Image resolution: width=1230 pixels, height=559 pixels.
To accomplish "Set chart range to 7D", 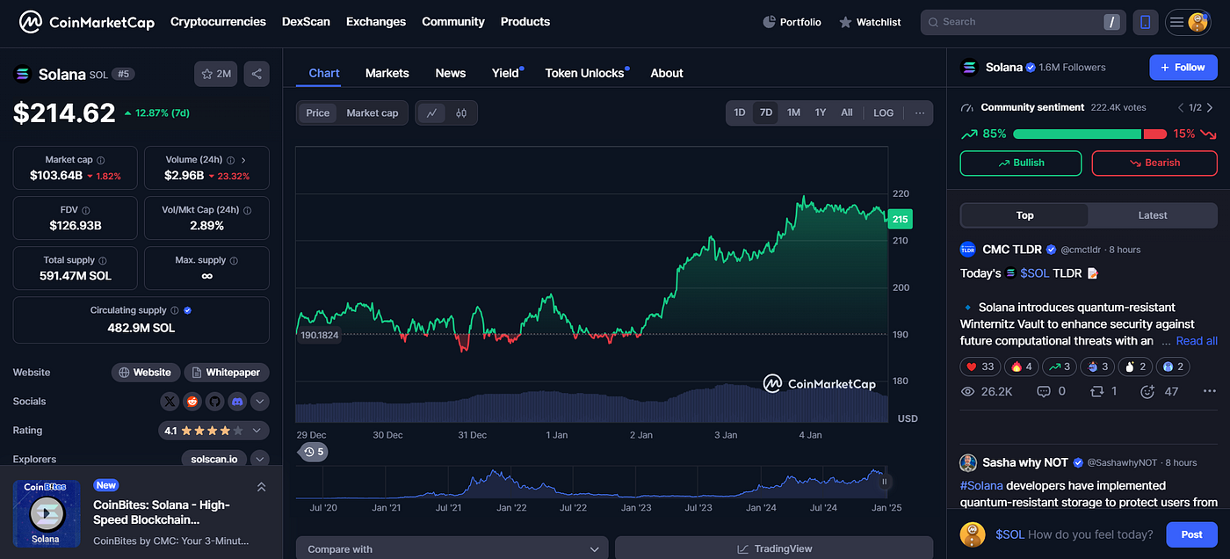I will 766,113.
